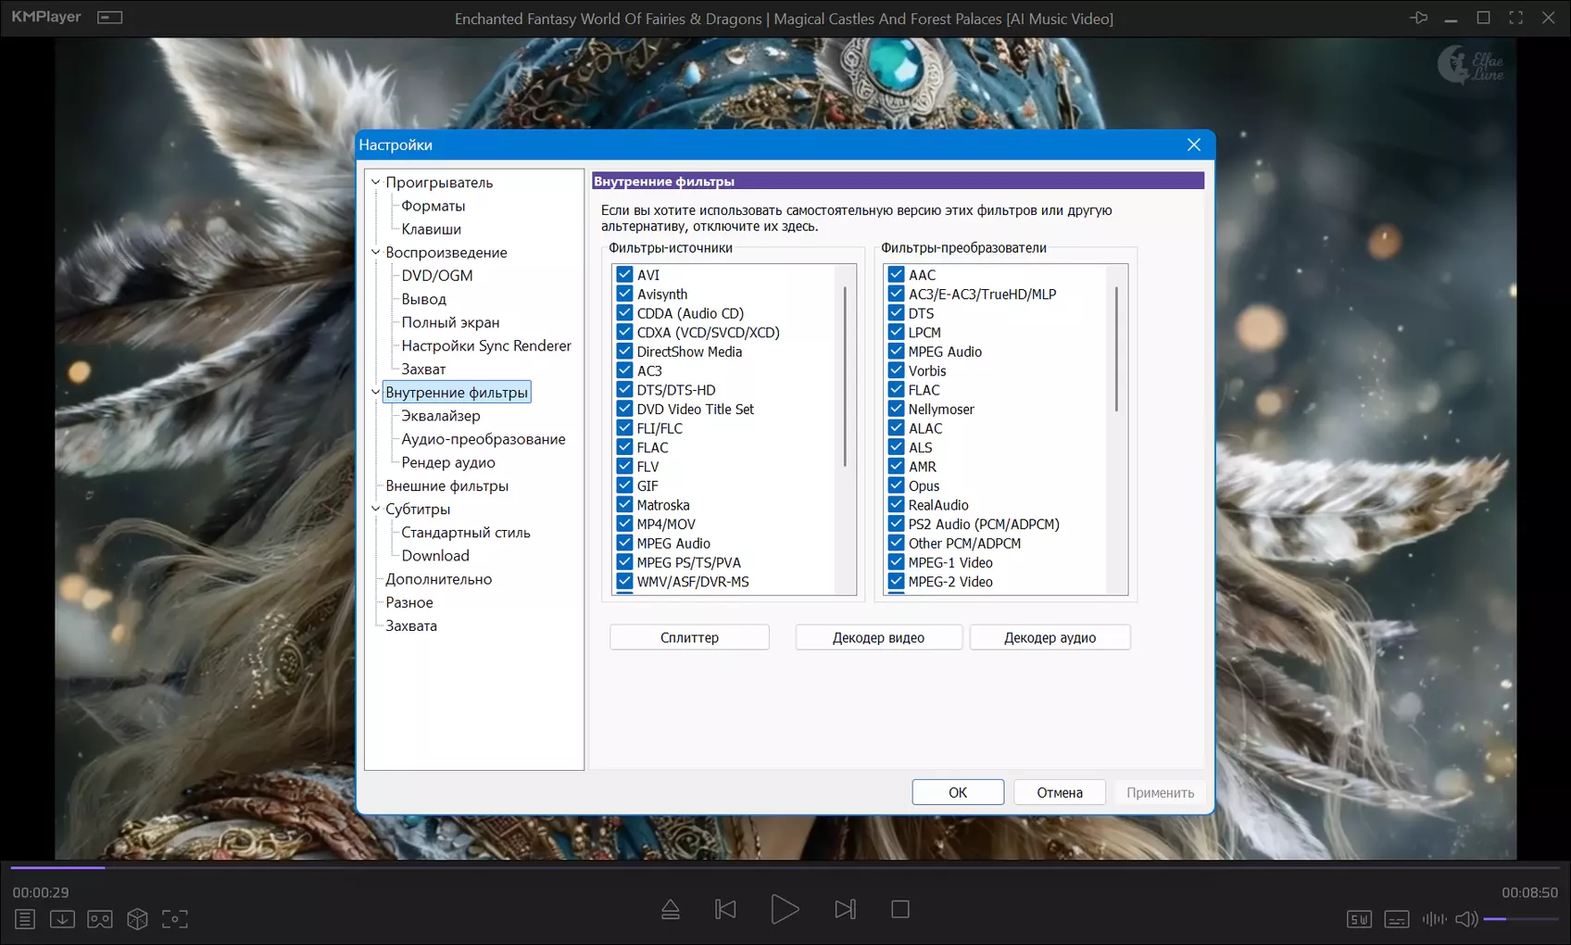Click the Отмена button

pos(1060,792)
